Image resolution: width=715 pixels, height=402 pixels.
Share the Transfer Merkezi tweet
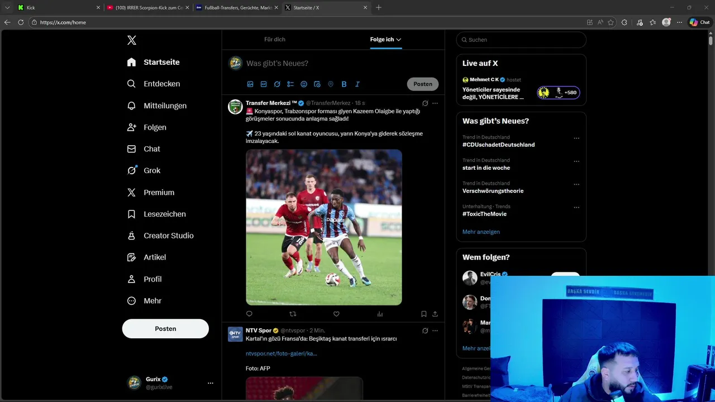pos(435,314)
